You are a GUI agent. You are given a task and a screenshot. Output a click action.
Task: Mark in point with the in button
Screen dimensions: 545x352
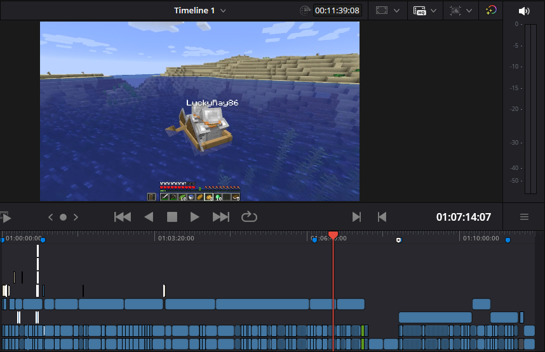point(356,218)
